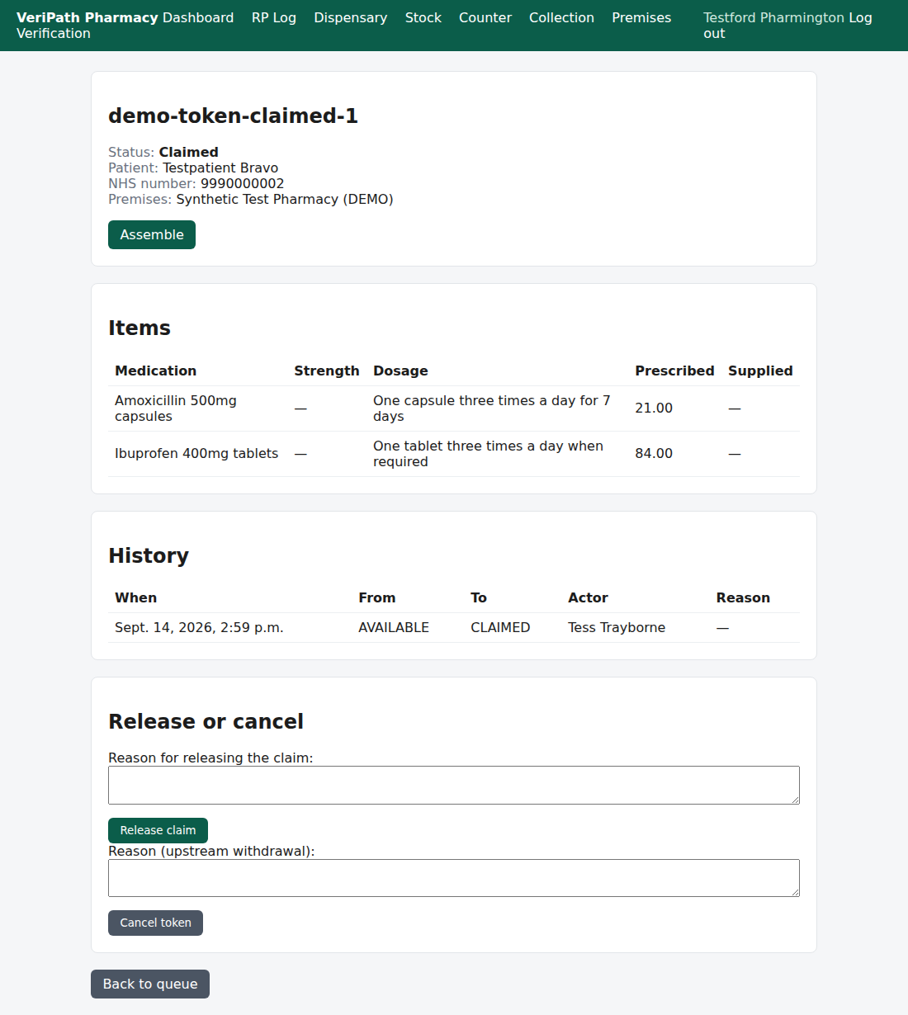Focus the upstream withdrawal reason textbox

point(454,878)
